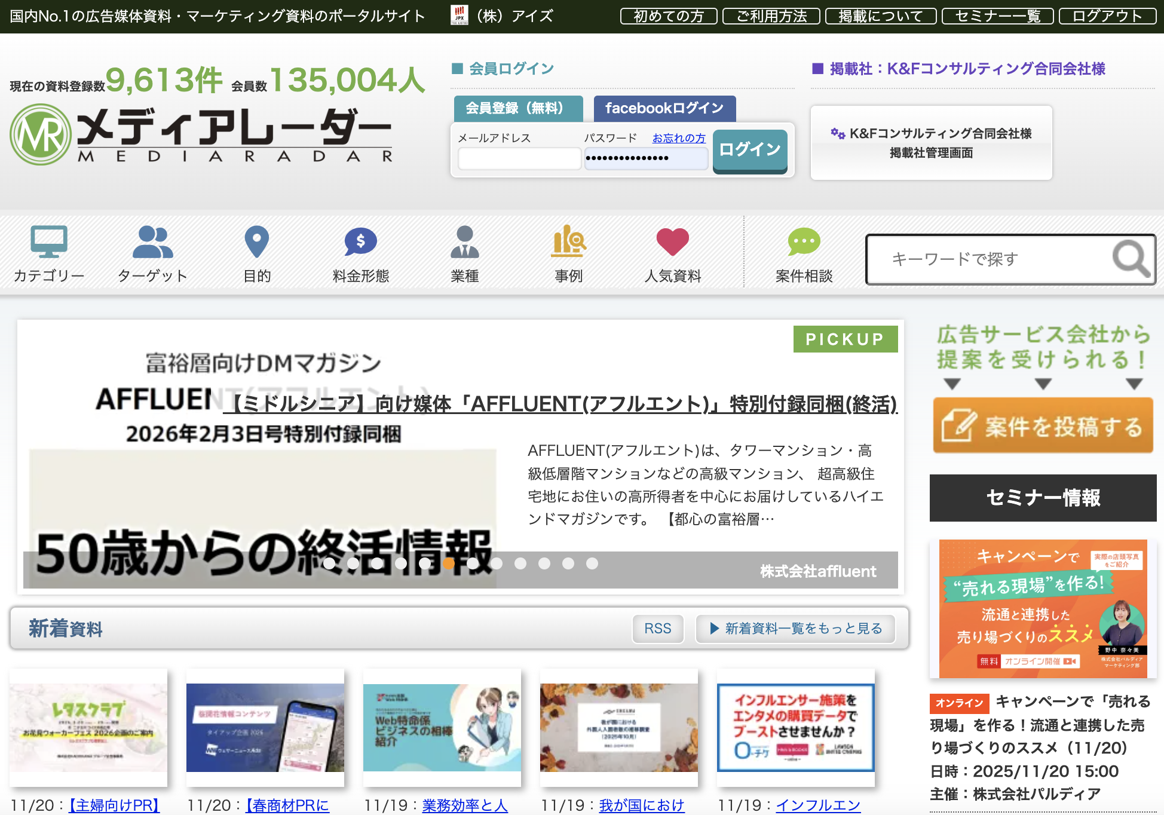Screen dimensions: 1164x815
Task: Jump to the orange active carousel dot
Action: point(449,563)
